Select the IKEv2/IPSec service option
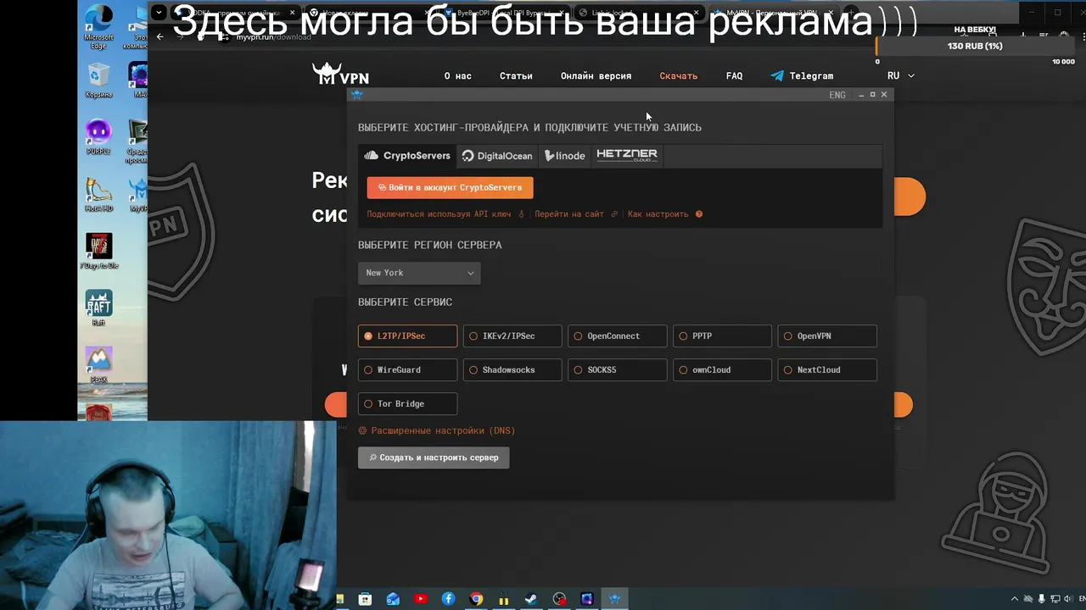This screenshot has width=1086, height=610. click(x=512, y=336)
